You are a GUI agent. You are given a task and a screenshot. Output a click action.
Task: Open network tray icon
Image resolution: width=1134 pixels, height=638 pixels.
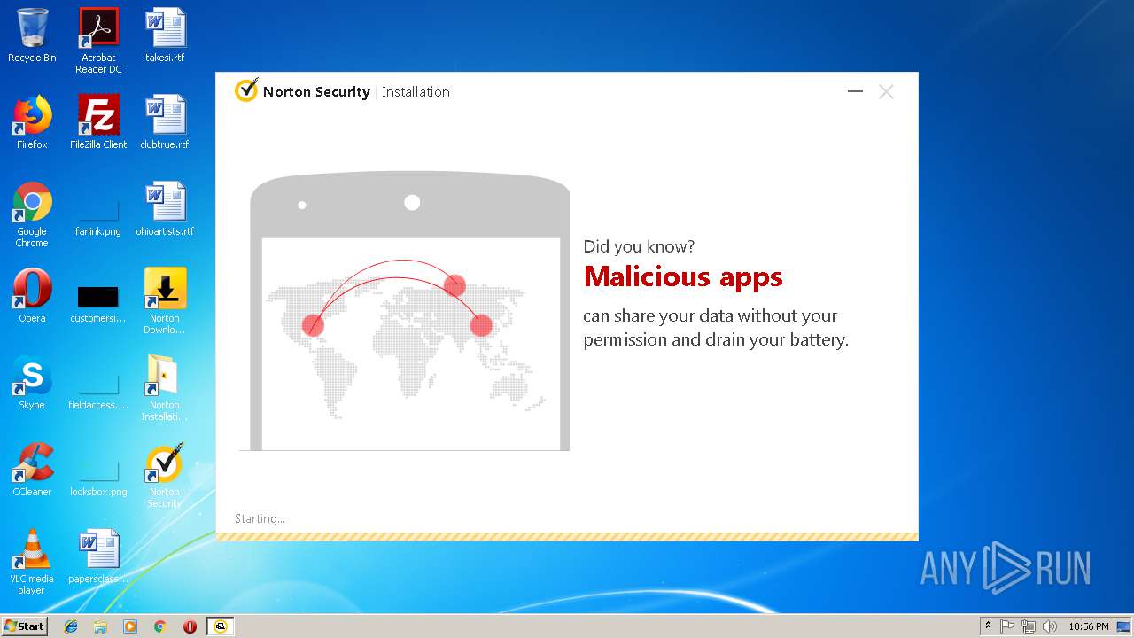click(x=1029, y=626)
